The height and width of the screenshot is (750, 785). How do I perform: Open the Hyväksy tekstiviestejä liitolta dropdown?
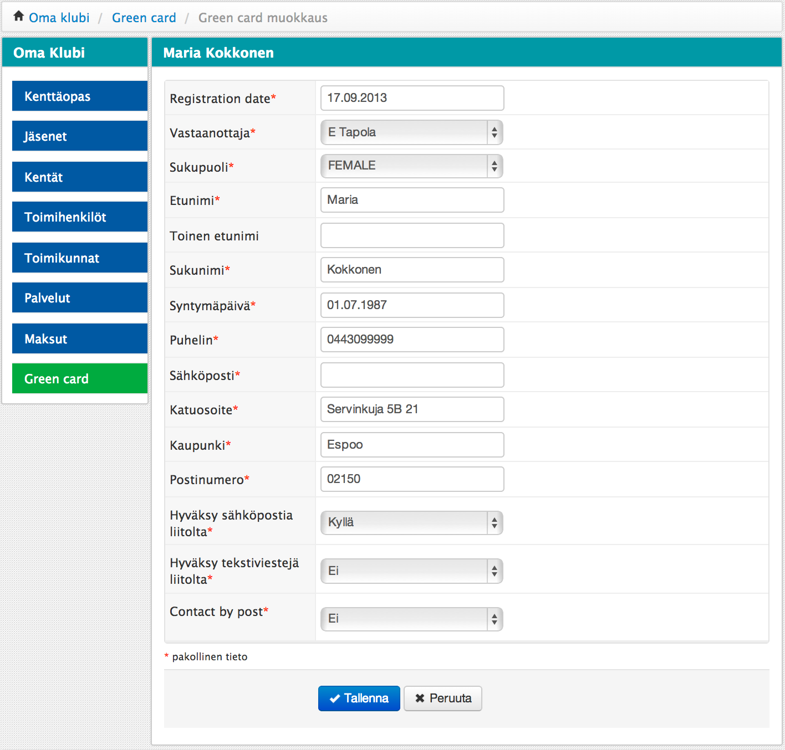coord(412,571)
